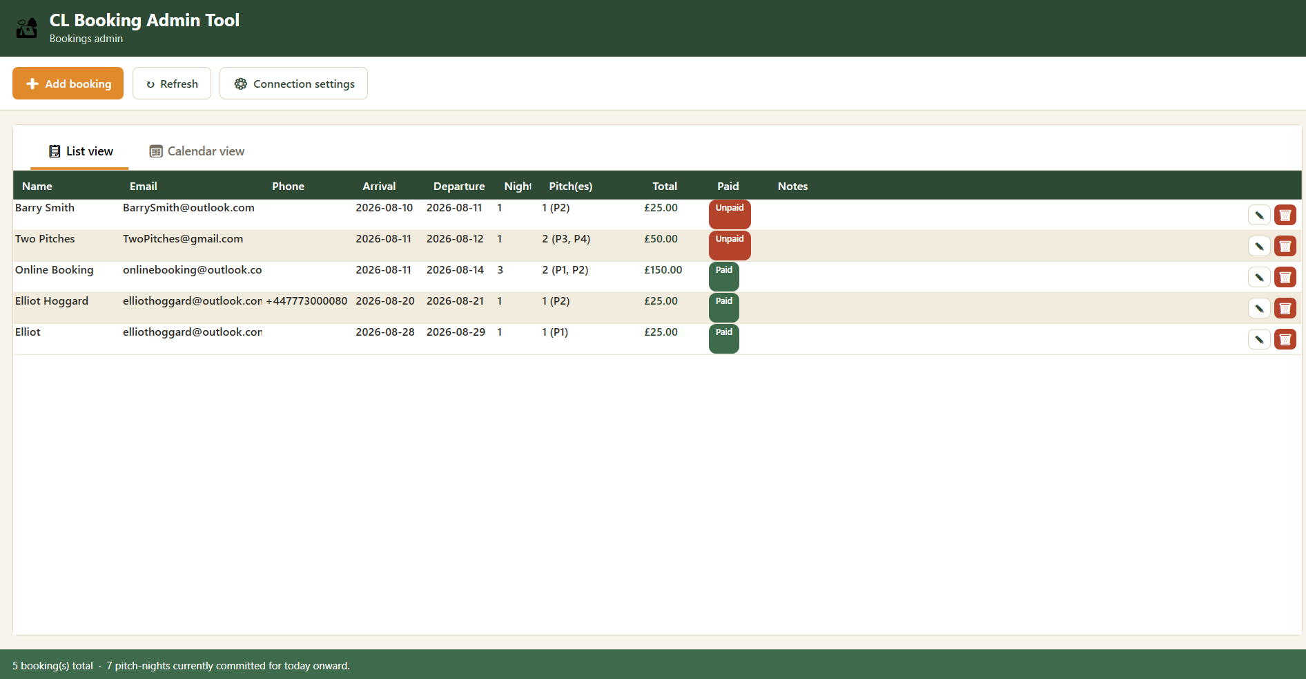This screenshot has width=1306, height=679.
Task: Click edit pencil for Elliot's 2026-08-28 booking
Action: (1259, 339)
